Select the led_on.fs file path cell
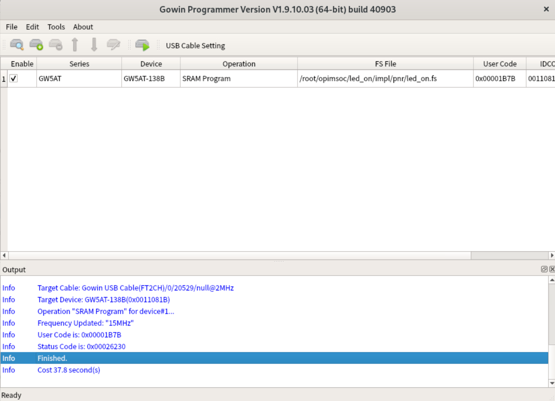Screen dimensions: 555x401 point(385,79)
